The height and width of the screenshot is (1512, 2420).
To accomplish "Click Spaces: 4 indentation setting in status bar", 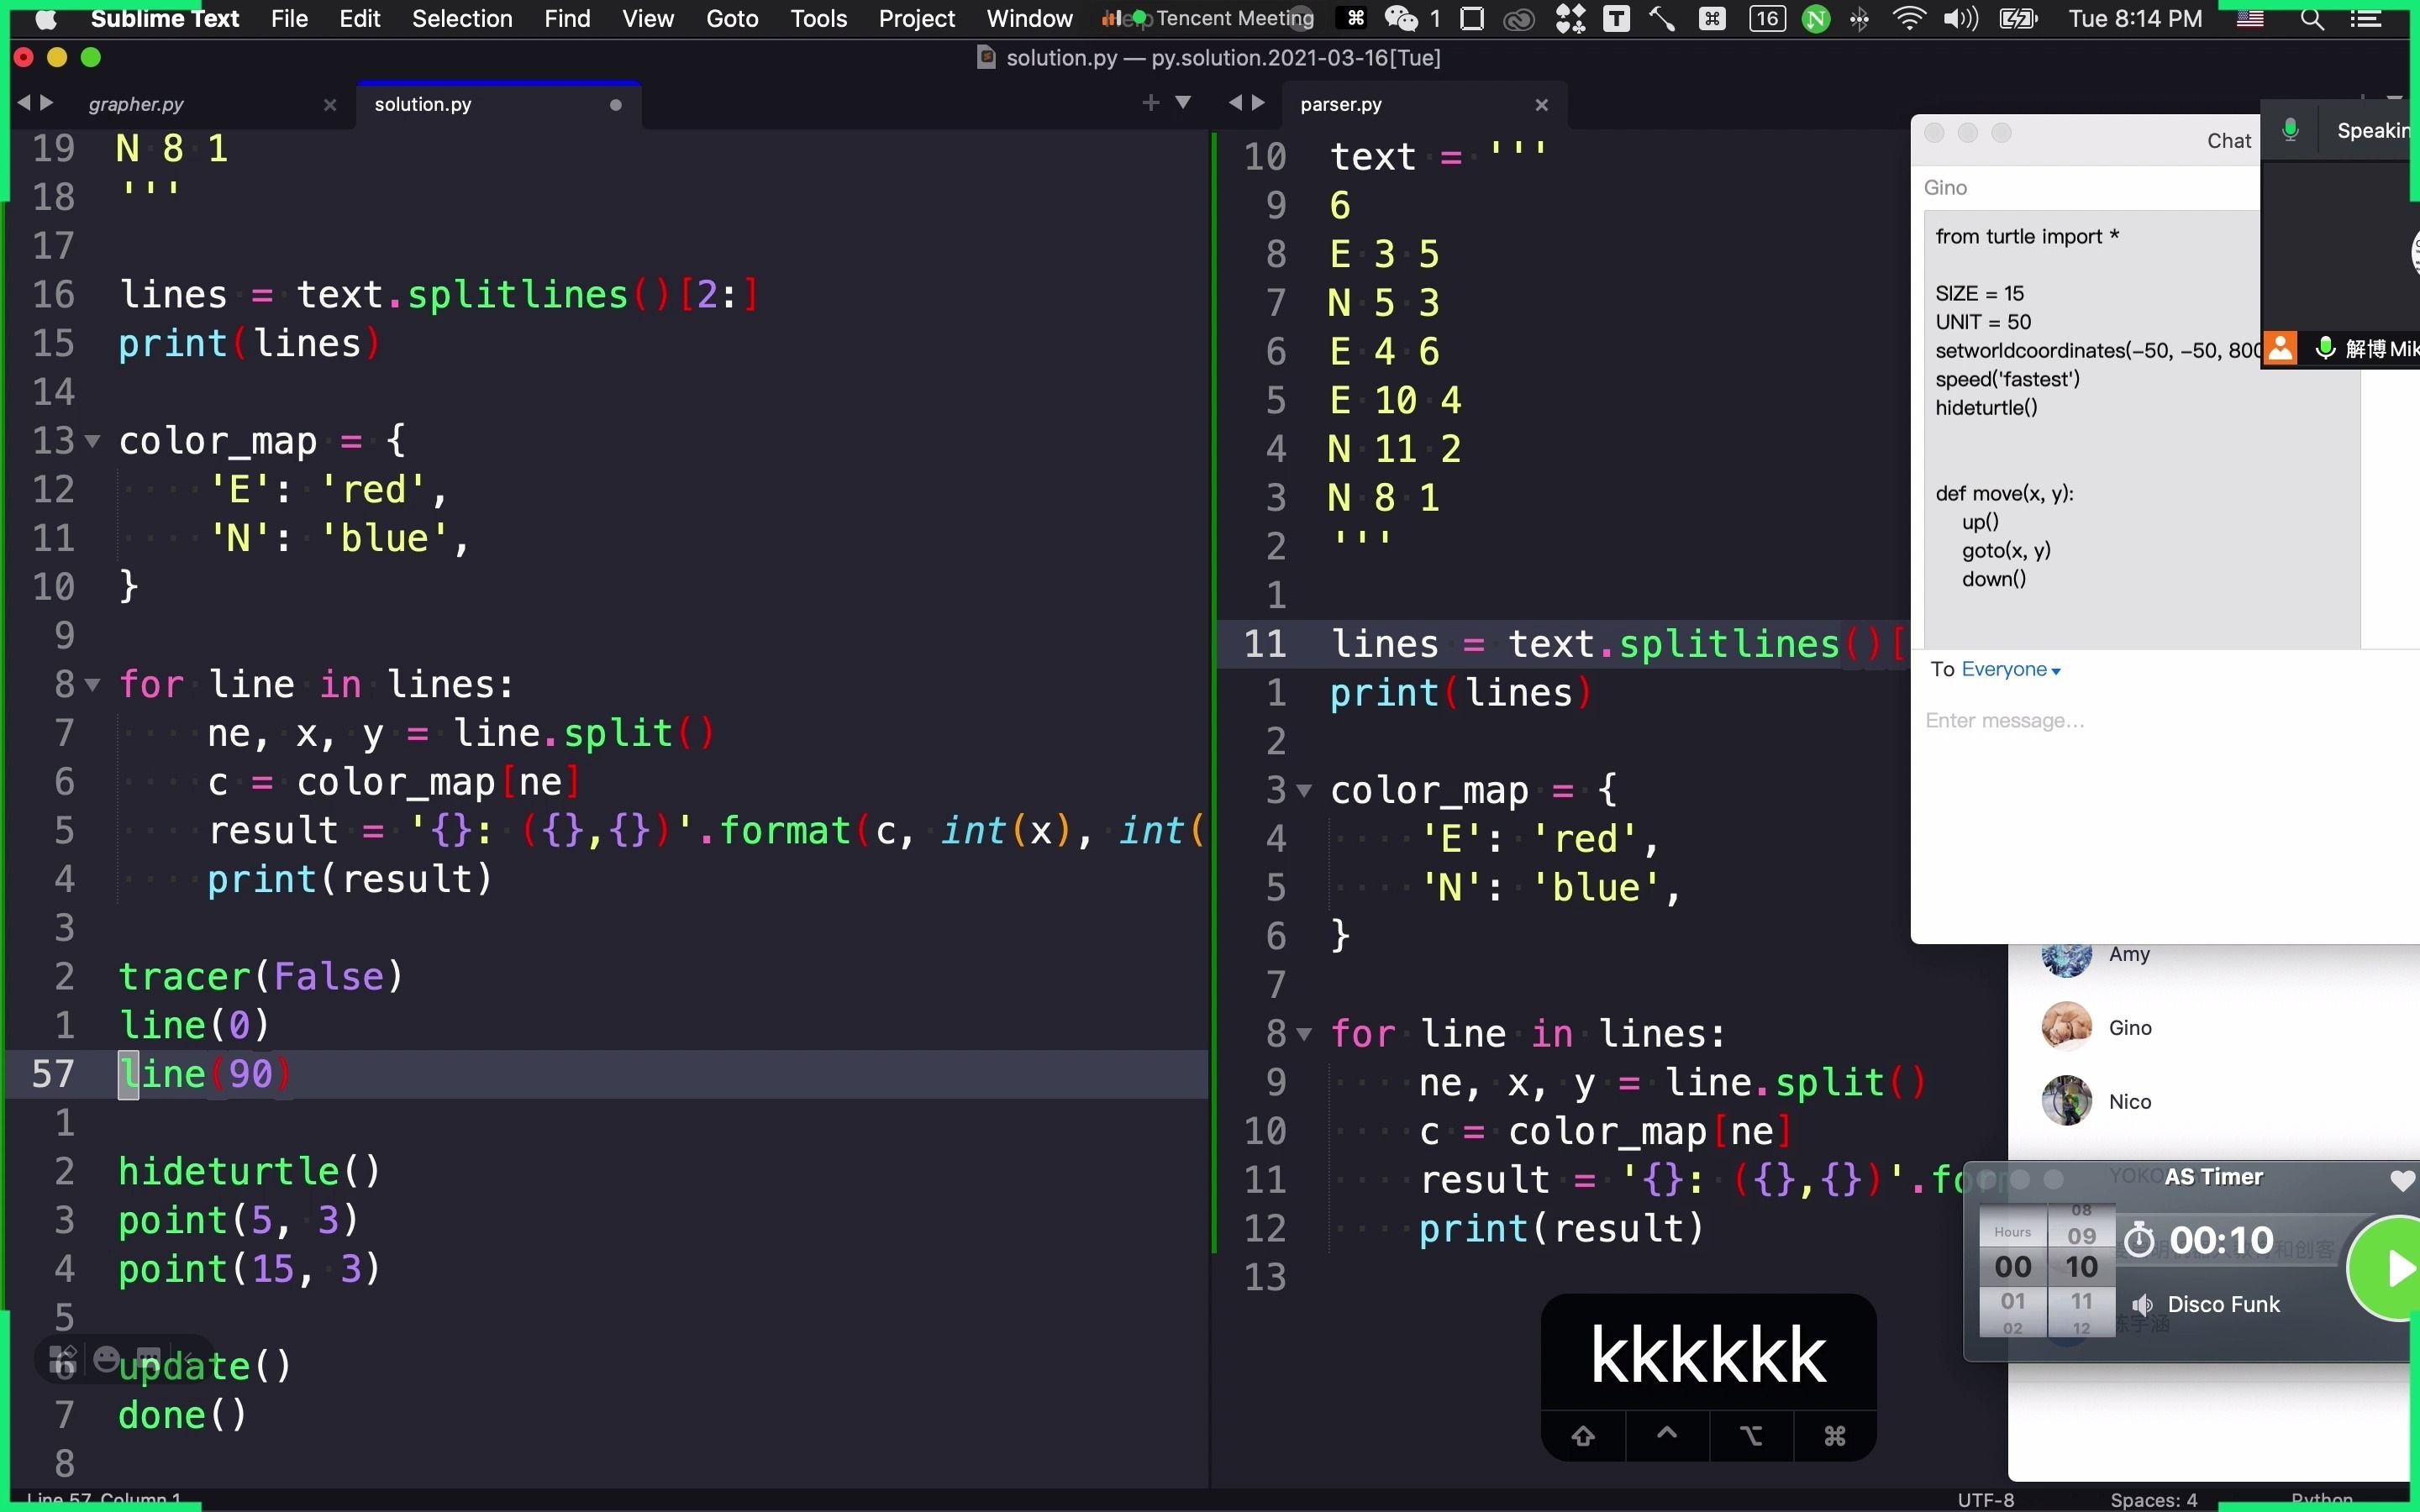I will coord(2153,1500).
